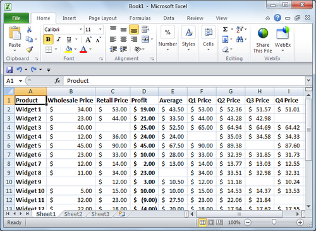Open the Name Box A1 dropdown arrow
The width and height of the screenshot is (316, 231).
point(20,81)
